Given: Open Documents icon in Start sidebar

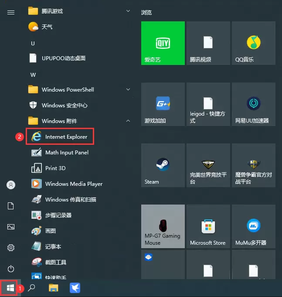Looking at the screenshot, I should pos(11,206).
